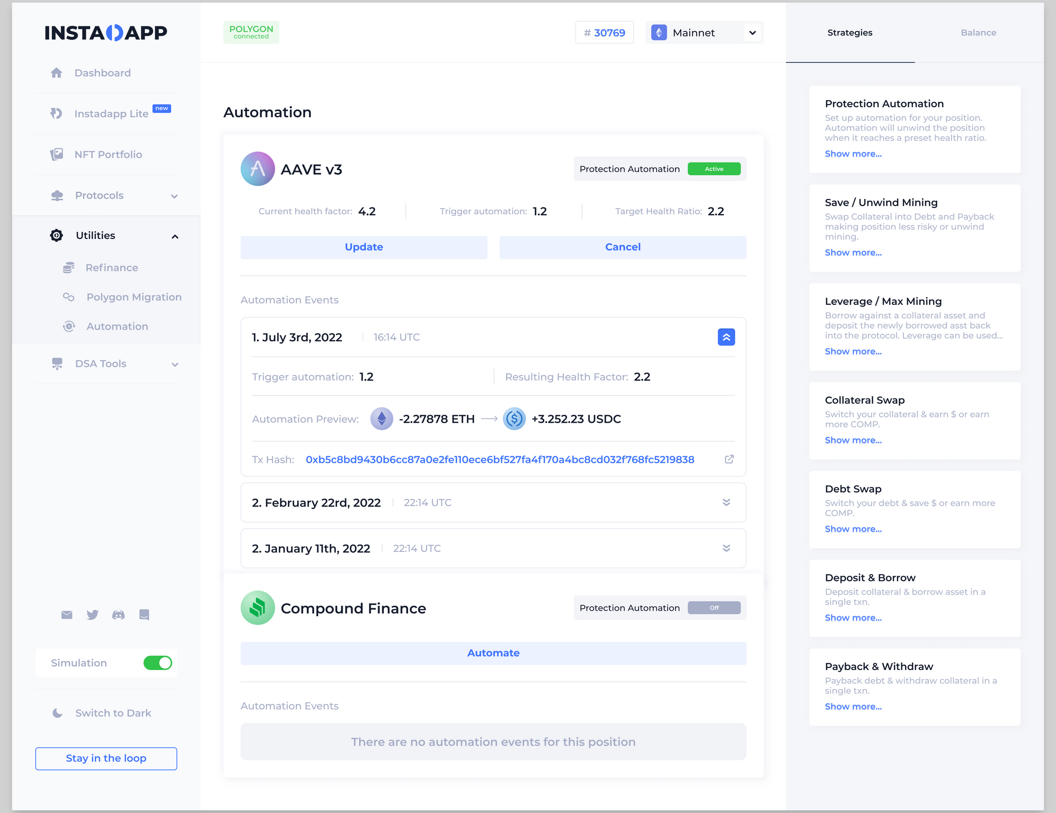The width and height of the screenshot is (1056, 813).
Task: Open Dashboard via home icon
Action: (x=56, y=73)
